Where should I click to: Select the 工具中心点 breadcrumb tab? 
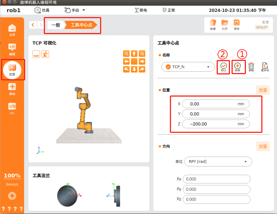click(x=81, y=25)
